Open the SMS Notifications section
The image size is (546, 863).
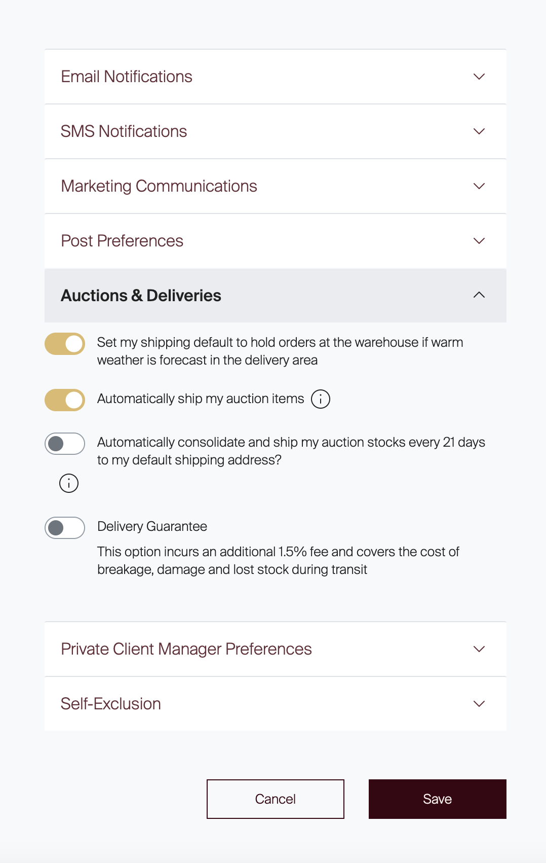(x=276, y=131)
